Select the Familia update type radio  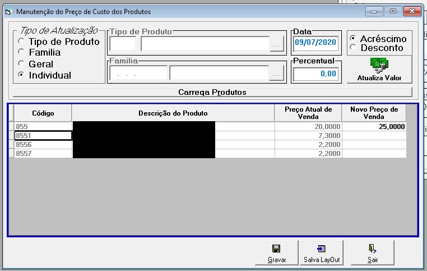(x=21, y=52)
